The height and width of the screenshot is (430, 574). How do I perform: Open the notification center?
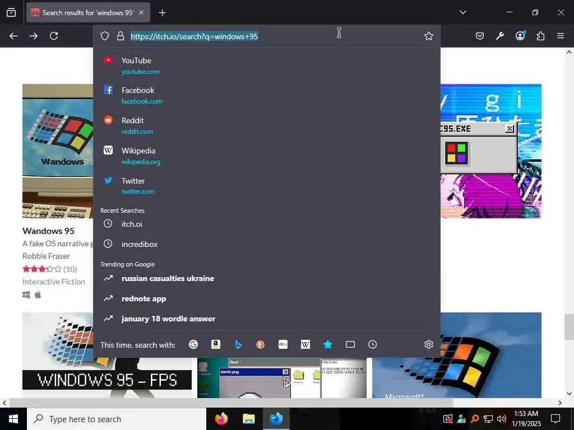tap(556, 419)
